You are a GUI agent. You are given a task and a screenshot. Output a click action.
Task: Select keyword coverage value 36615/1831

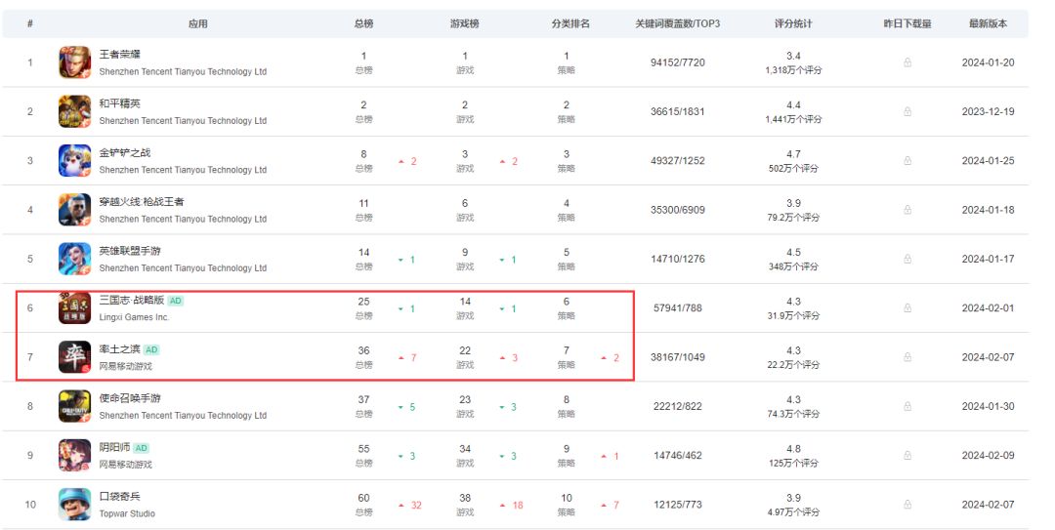point(678,111)
